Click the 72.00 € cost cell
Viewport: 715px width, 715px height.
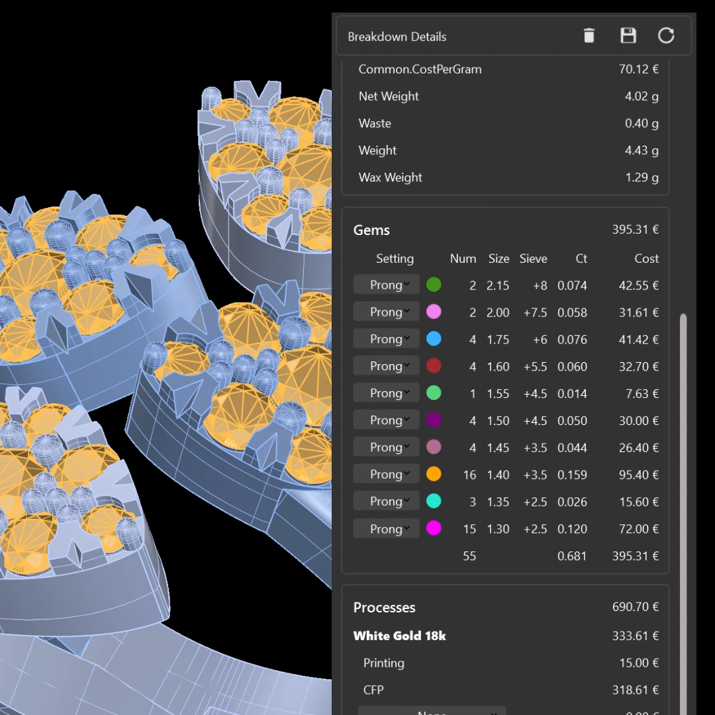(638, 529)
